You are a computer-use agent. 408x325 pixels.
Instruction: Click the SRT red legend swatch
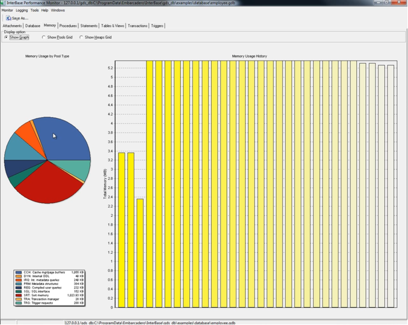(18, 295)
